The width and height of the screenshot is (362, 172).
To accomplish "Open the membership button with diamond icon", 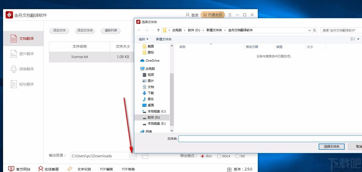I will [212, 15].
